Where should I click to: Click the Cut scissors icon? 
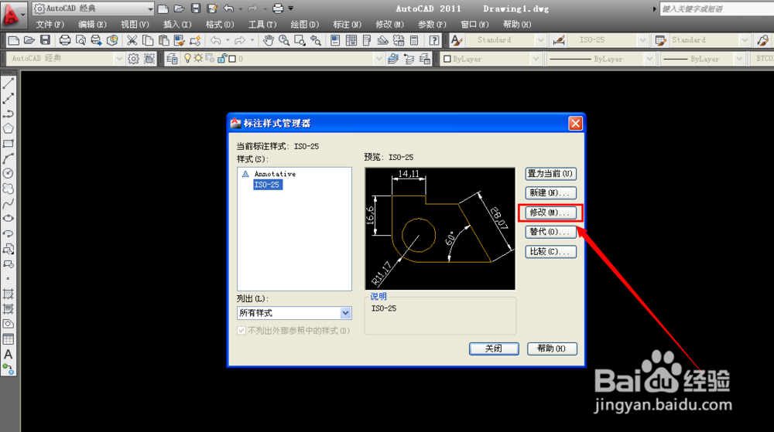(x=132, y=40)
